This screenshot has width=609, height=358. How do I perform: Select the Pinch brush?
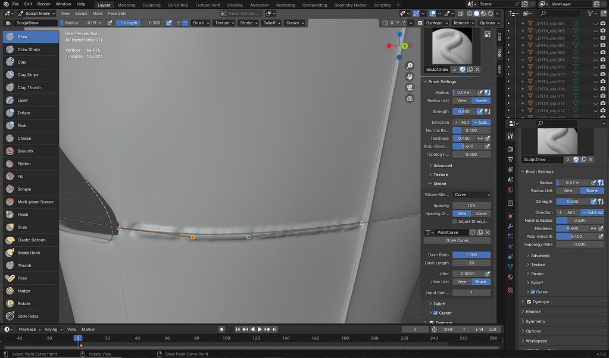point(31,215)
